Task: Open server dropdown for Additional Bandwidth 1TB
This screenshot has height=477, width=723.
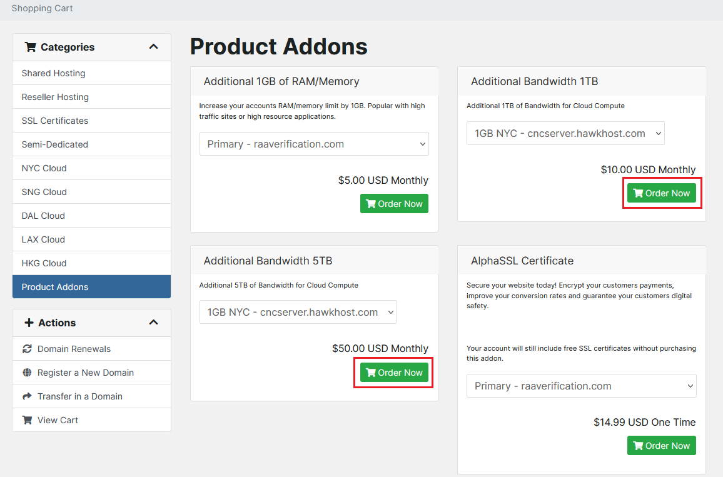Action: pos(565,133)
